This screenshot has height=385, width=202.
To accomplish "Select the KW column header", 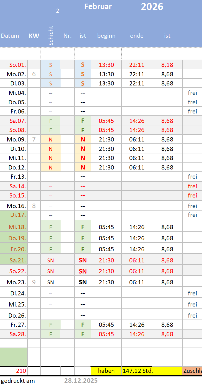I will point(34,36).
